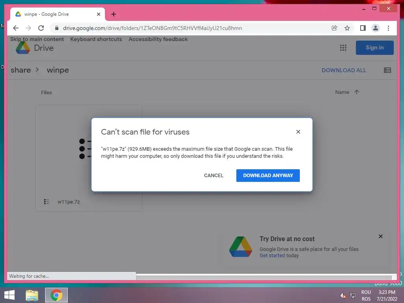The width and height of the screenshot is (404, 303).
Task: Click Keyboard shortcuts link
Action: [x=96, y=39]
